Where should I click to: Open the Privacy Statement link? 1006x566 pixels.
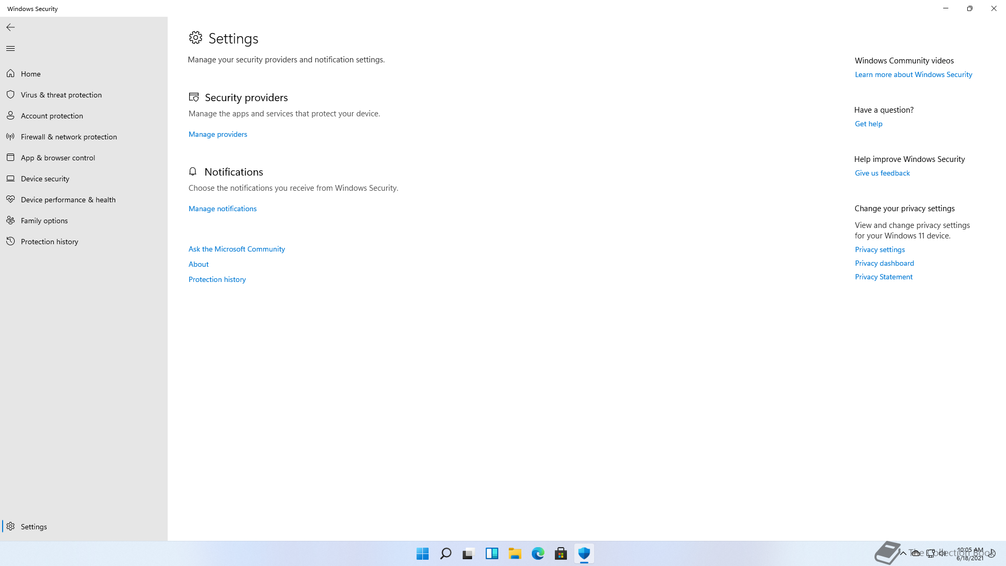coord(883,277)
